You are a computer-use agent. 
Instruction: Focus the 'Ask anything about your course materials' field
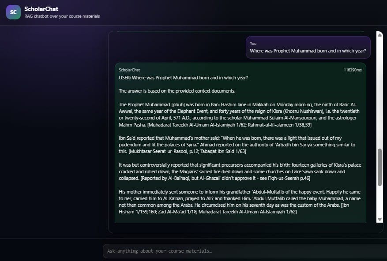[242, 251]
